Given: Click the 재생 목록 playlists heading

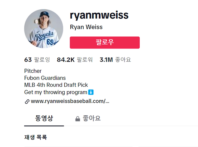Looking at the screenshot, I should 36,137.
